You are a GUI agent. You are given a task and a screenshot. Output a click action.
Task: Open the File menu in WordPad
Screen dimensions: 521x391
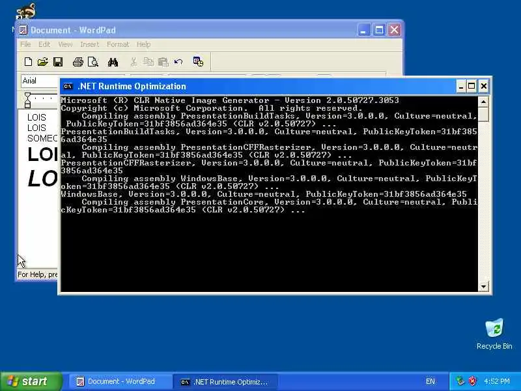pyautogui.click(x=25, y=44)
